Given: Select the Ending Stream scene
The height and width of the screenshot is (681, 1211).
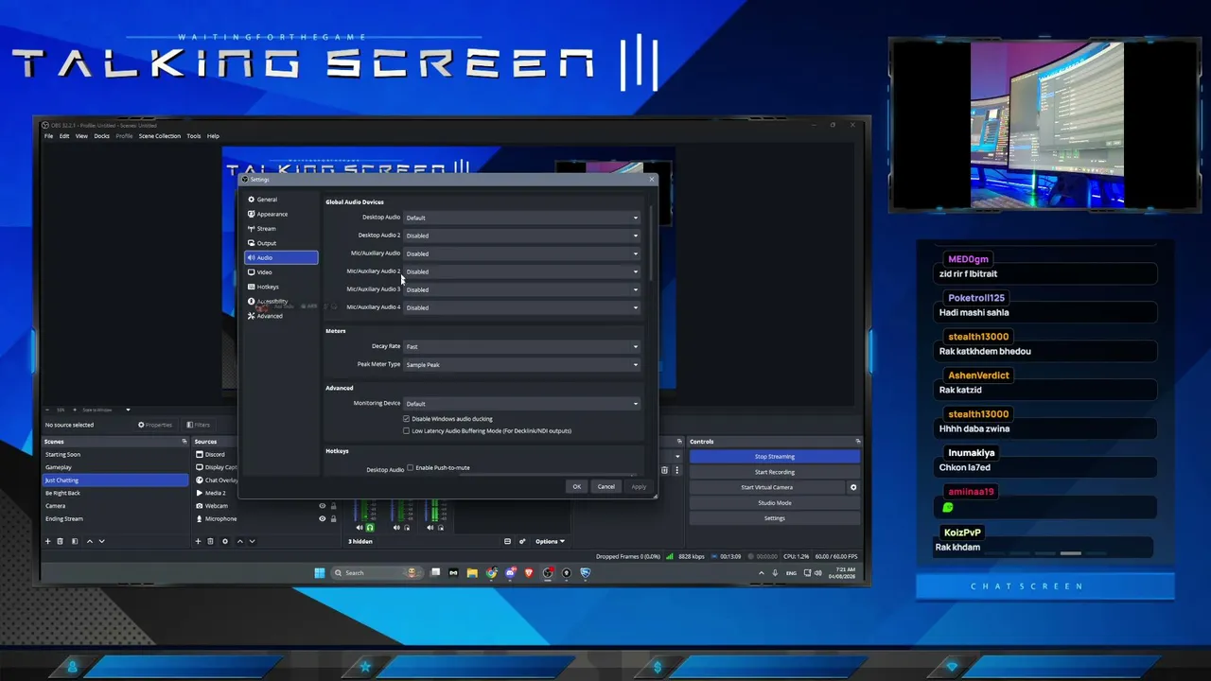Looking at the screenshot, I should (115, 518).
